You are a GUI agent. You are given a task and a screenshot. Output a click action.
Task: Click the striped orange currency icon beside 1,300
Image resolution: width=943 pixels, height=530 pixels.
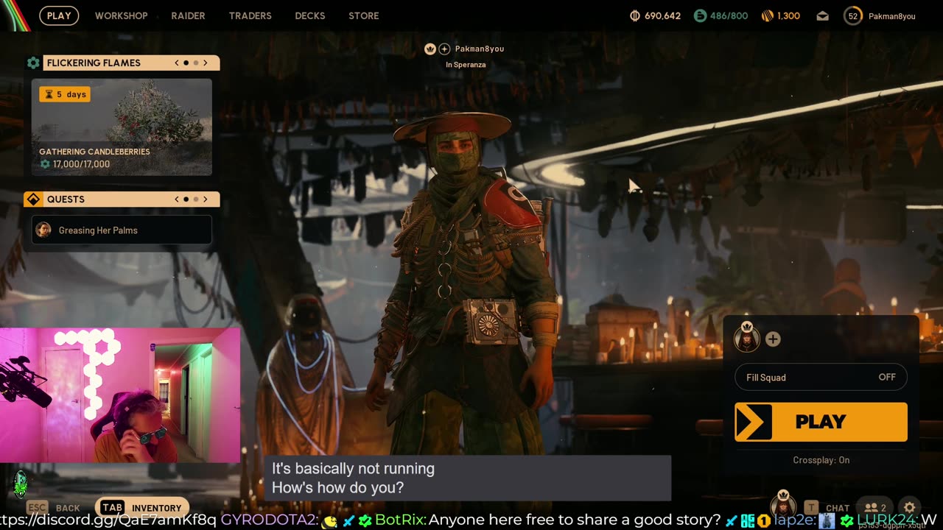[x=767, y=15]
